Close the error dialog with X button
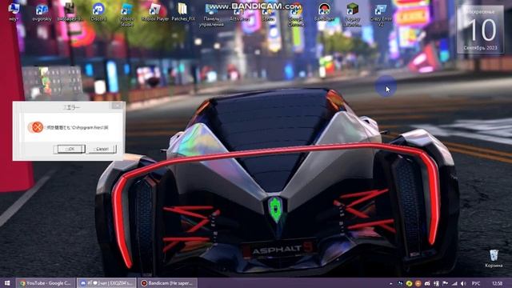Image resolution: width=512 pixels, height=288 pixels. [x=117, y=106]
